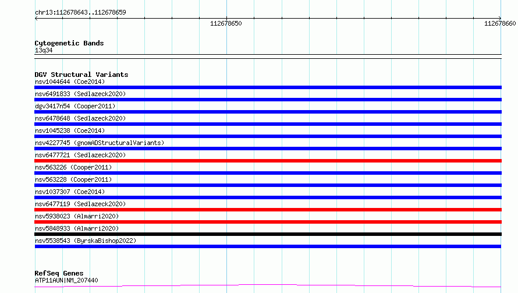The image size is (518, 293).
Task: Select the red bar under nsv6477119
Action: (268, 210)
